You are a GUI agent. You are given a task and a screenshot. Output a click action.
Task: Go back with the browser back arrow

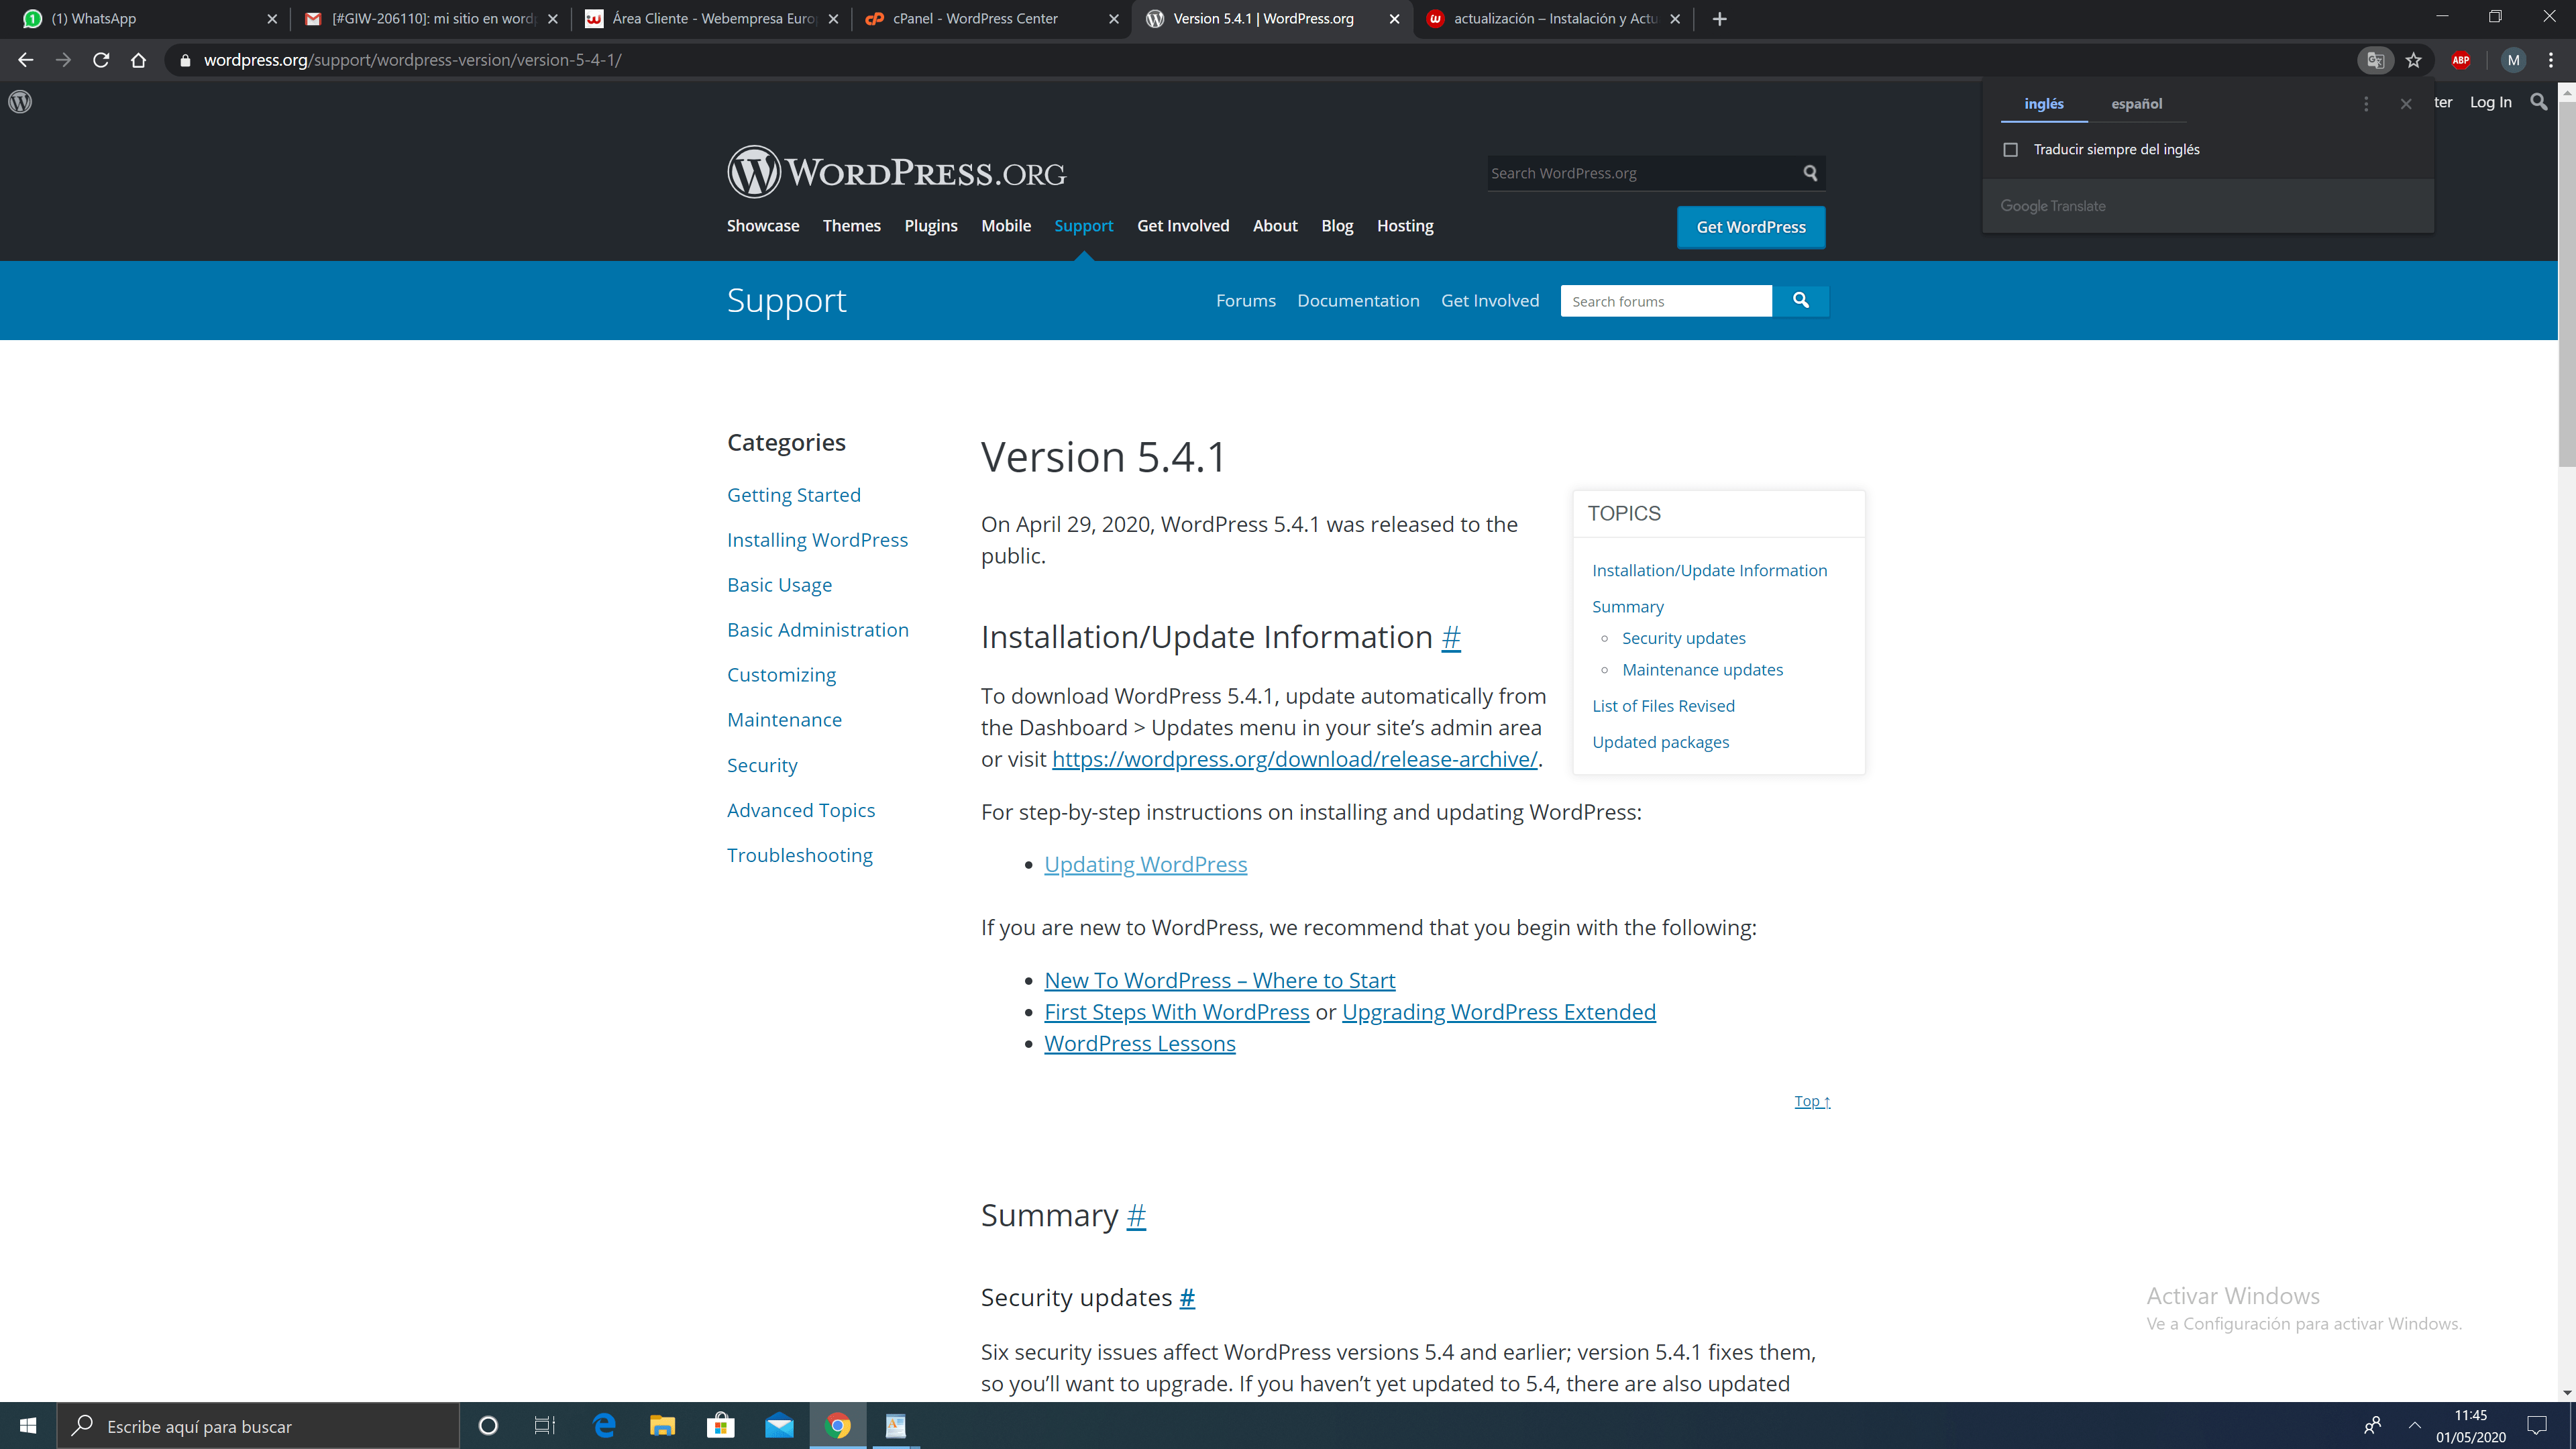26,60
